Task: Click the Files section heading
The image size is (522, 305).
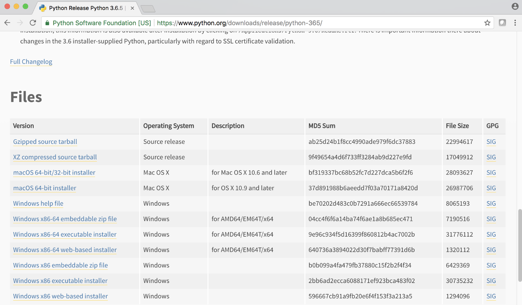Action: tap(26, 97)
